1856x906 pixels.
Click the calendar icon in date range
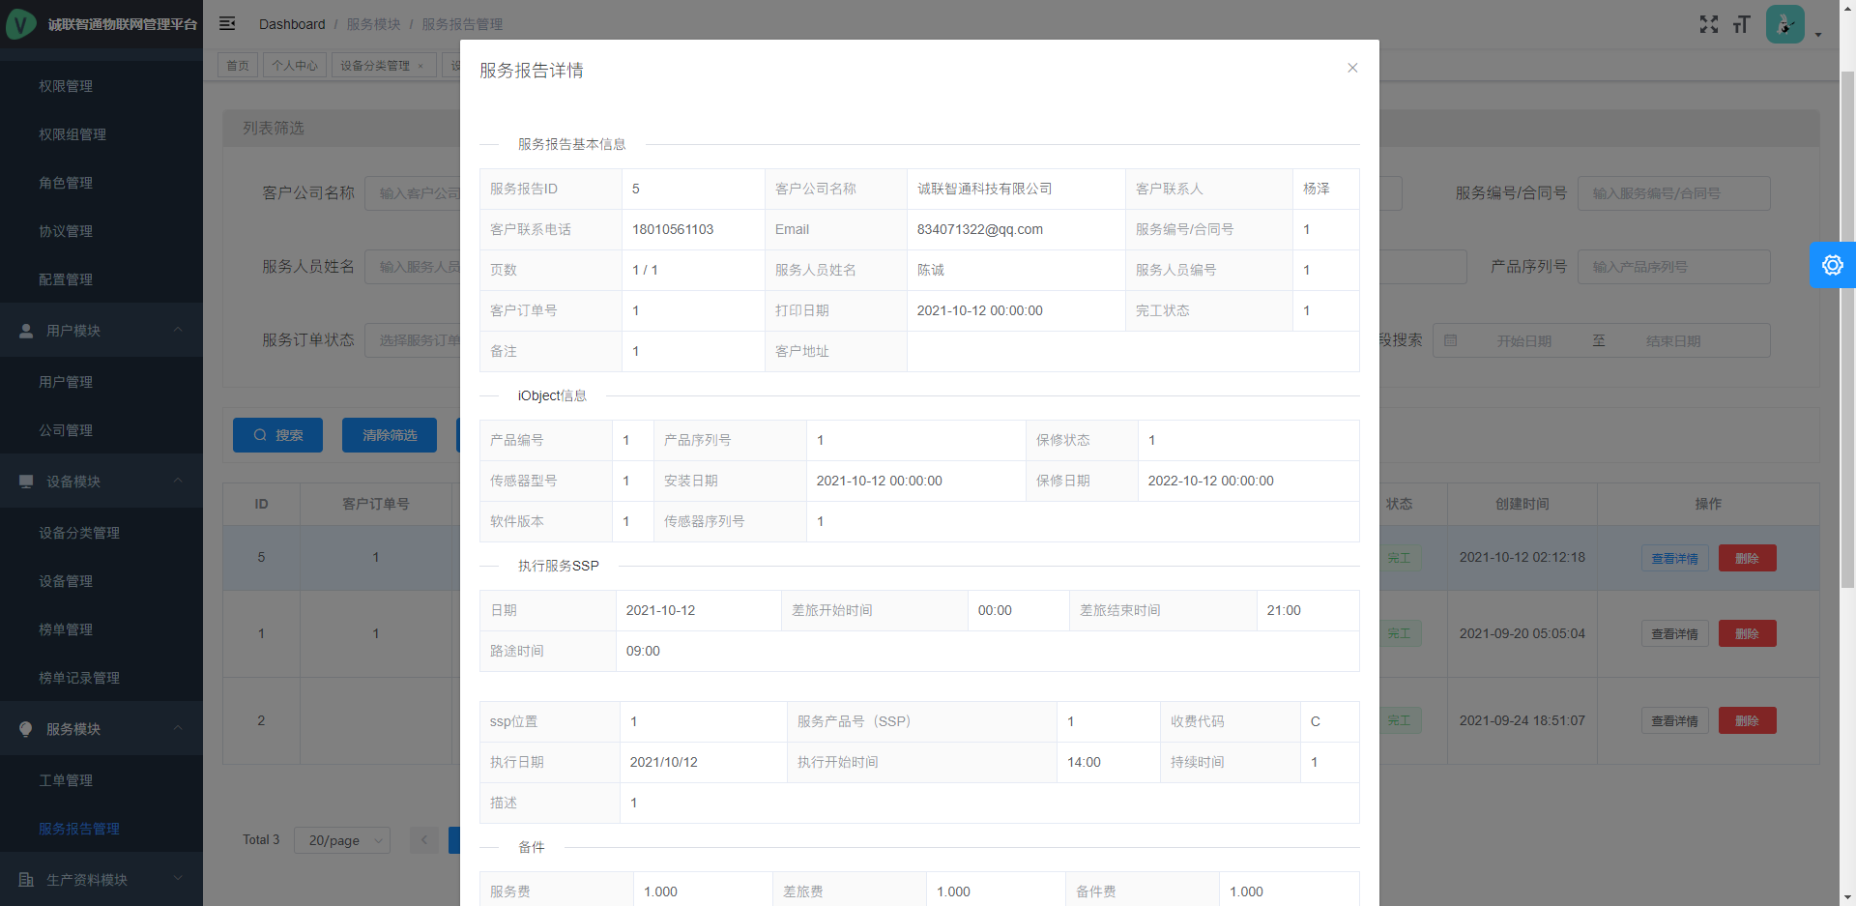point(1450,340)
